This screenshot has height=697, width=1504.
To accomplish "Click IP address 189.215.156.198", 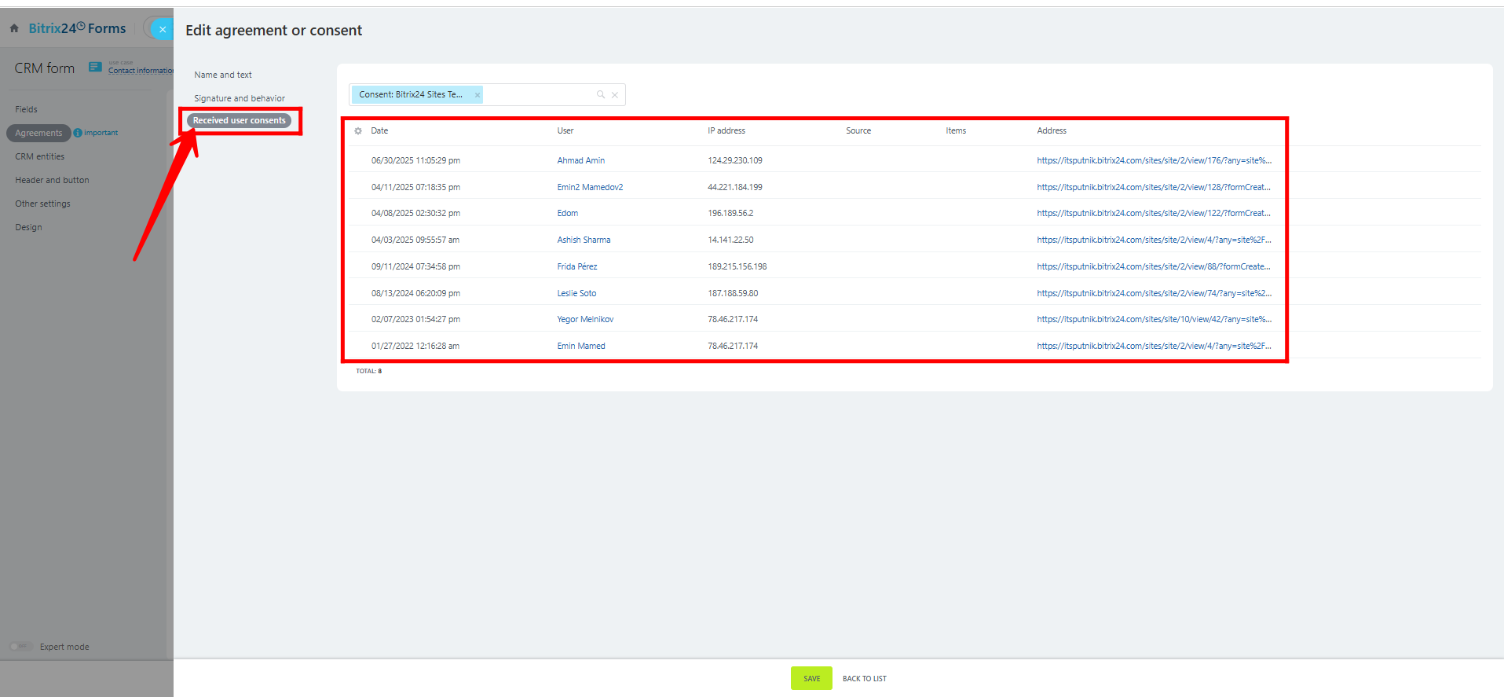I will (x=737, y=266).
